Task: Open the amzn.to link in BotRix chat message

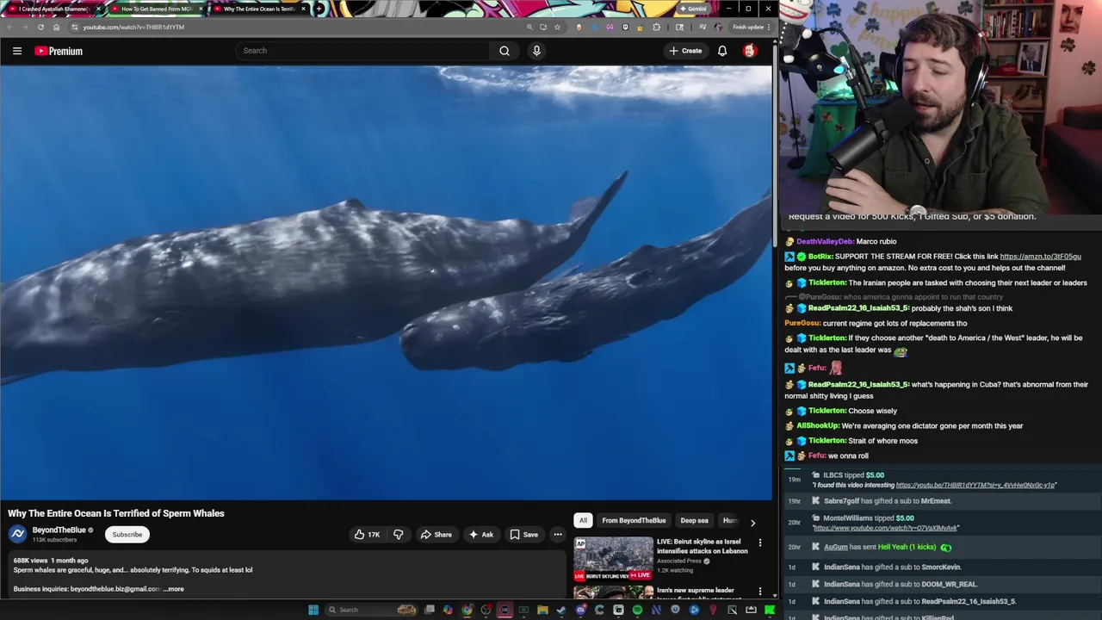Action: pyautogui.click(x=1040, y=256)
